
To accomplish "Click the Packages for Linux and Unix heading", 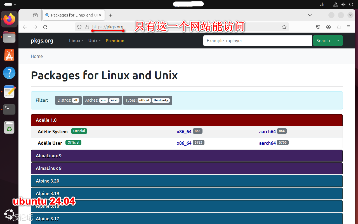I will point(104,75).
